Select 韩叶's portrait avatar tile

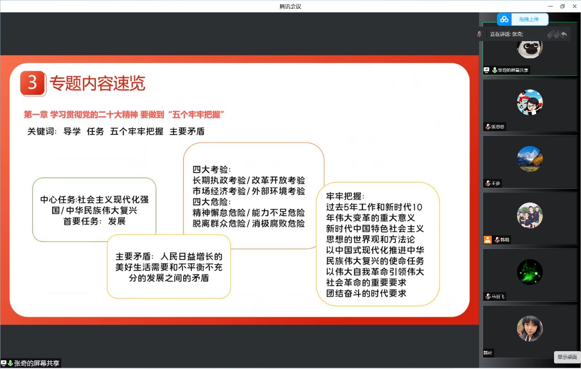(x=529, y=328)
